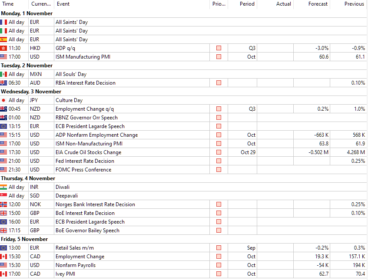This screenshot has height=280, width=368.
Task: Click the Currency column header
Action: [x=41, y=4]
